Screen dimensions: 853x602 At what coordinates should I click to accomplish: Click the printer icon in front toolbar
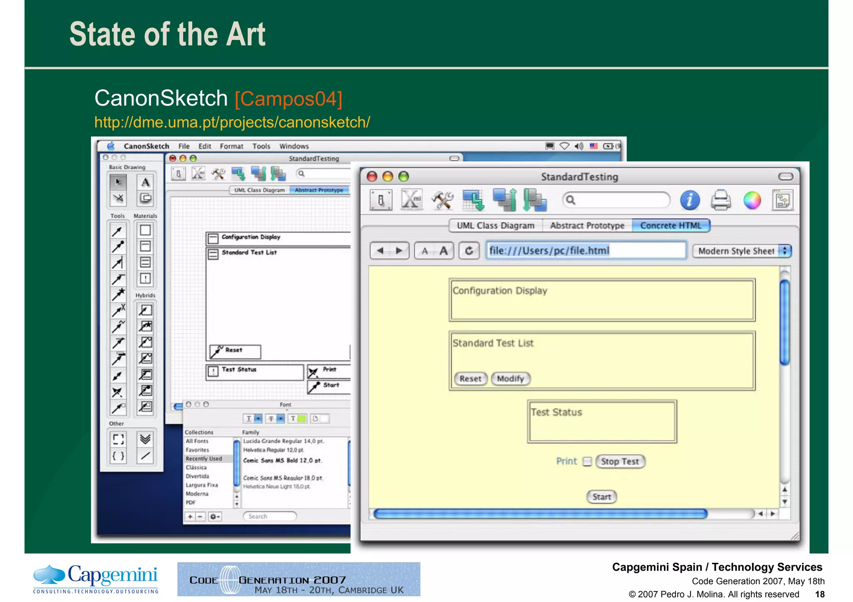point(721,200)
